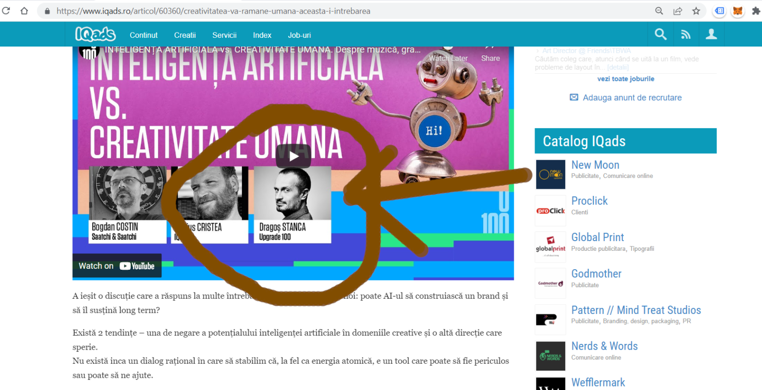Play the YouTube video
This screenshot has height=390, width=762.
click(x=294, y=156)
